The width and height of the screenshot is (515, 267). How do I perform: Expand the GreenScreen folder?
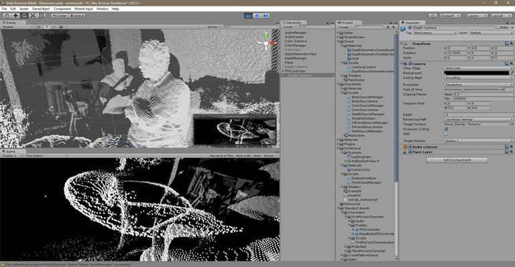[x=338, y=37]
